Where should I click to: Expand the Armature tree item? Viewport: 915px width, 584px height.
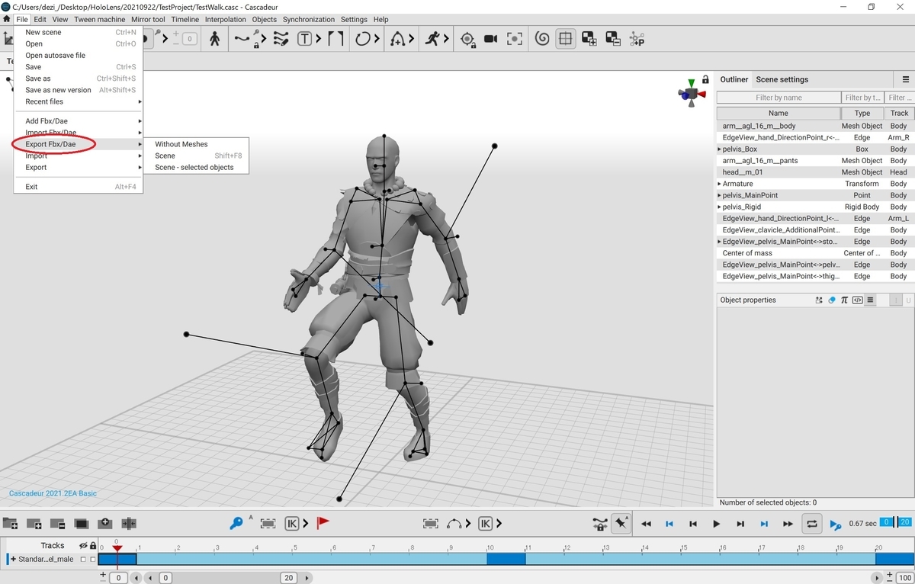coord(719,184)
